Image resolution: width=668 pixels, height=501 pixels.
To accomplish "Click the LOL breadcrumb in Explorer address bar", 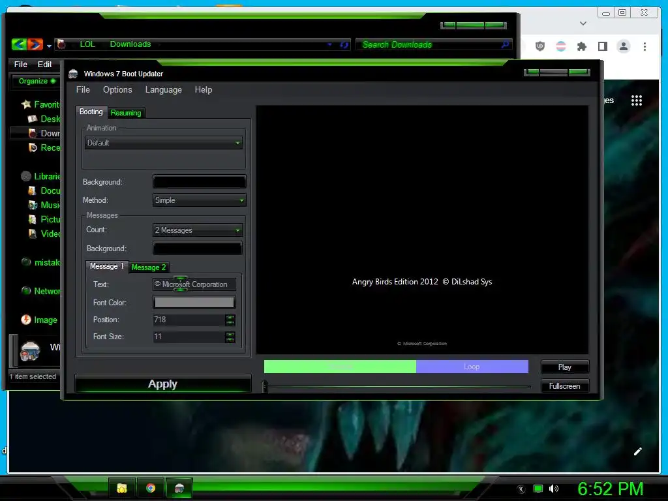I will pyautogui.click(x=87, y=44).
